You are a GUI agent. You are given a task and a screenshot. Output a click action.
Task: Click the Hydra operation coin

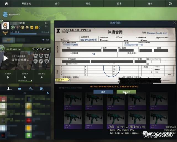click(2, 49)
